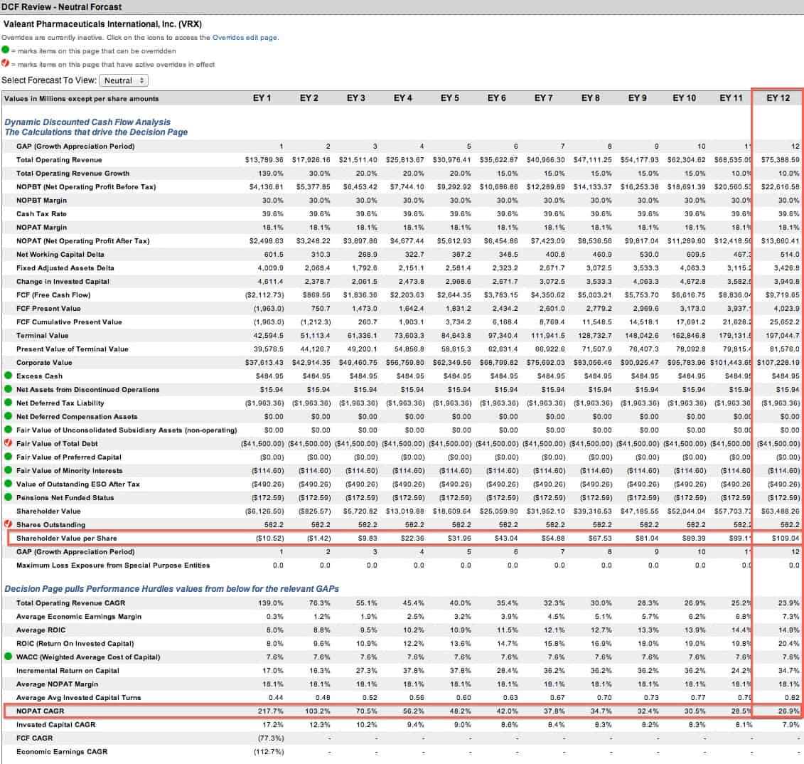Click the Terminal Value row label
Image resolution: width=804 pixels, height=764 pixels.
click(43, 336)
